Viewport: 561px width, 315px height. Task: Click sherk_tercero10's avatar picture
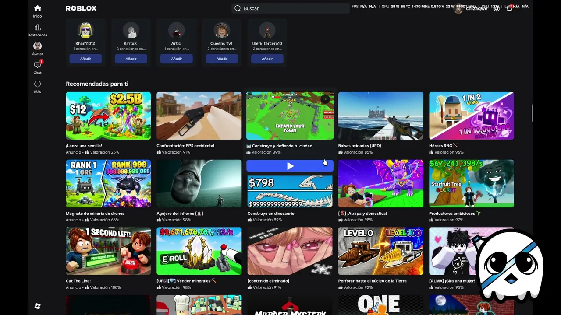(267, 30)
